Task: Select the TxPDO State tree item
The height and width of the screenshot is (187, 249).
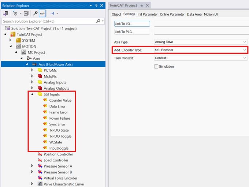Action: (x=59, y=130)
